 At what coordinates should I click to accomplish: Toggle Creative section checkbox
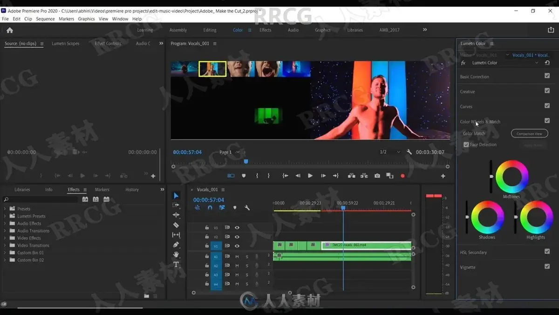click(x=547, y=91)
